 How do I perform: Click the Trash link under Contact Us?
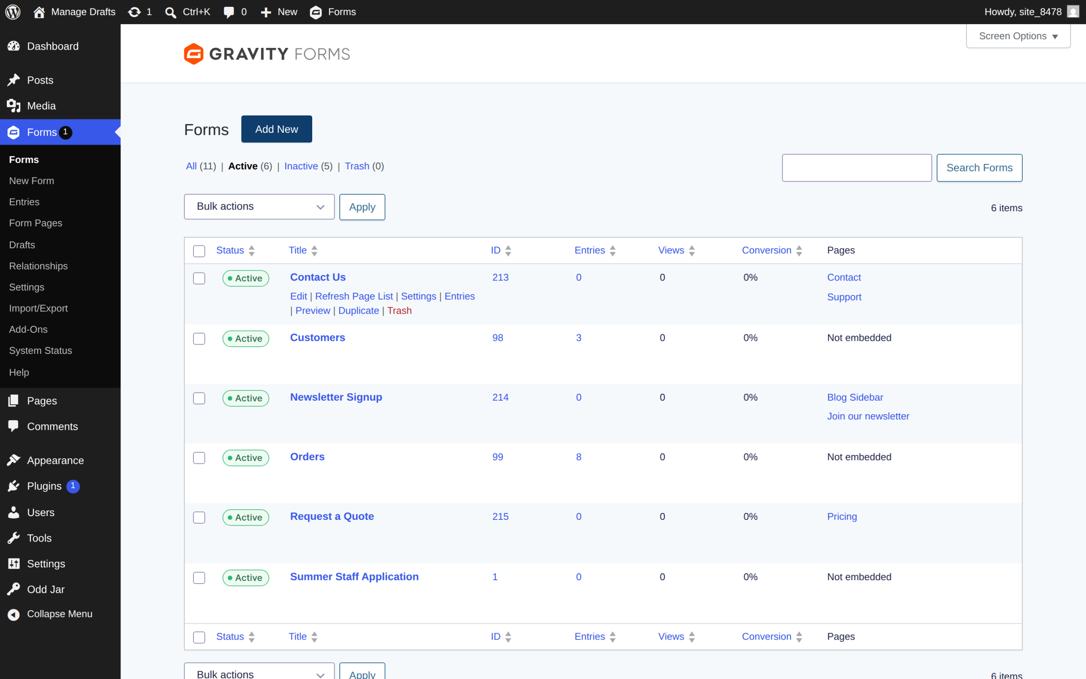399,311
